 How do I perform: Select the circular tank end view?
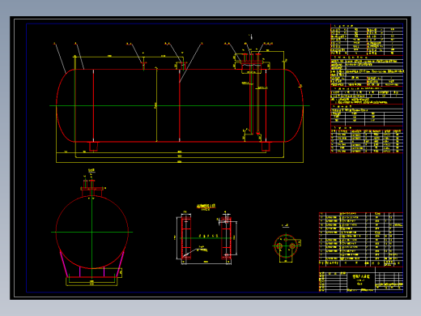click(x=91, y=232)
